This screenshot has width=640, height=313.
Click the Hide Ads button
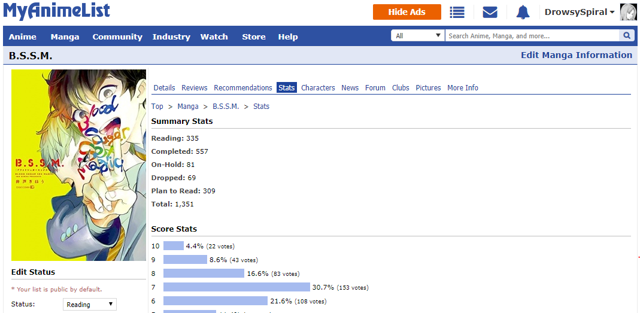407,12
